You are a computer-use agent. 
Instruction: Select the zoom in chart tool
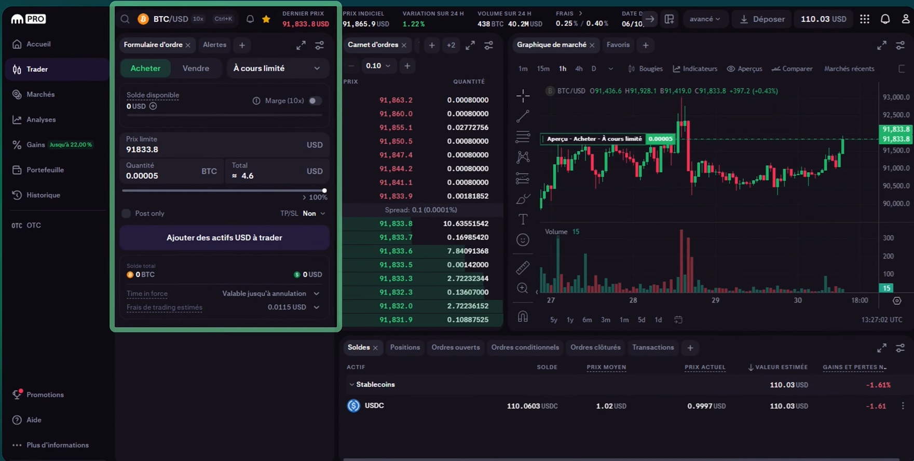click(x=523, y=288)
